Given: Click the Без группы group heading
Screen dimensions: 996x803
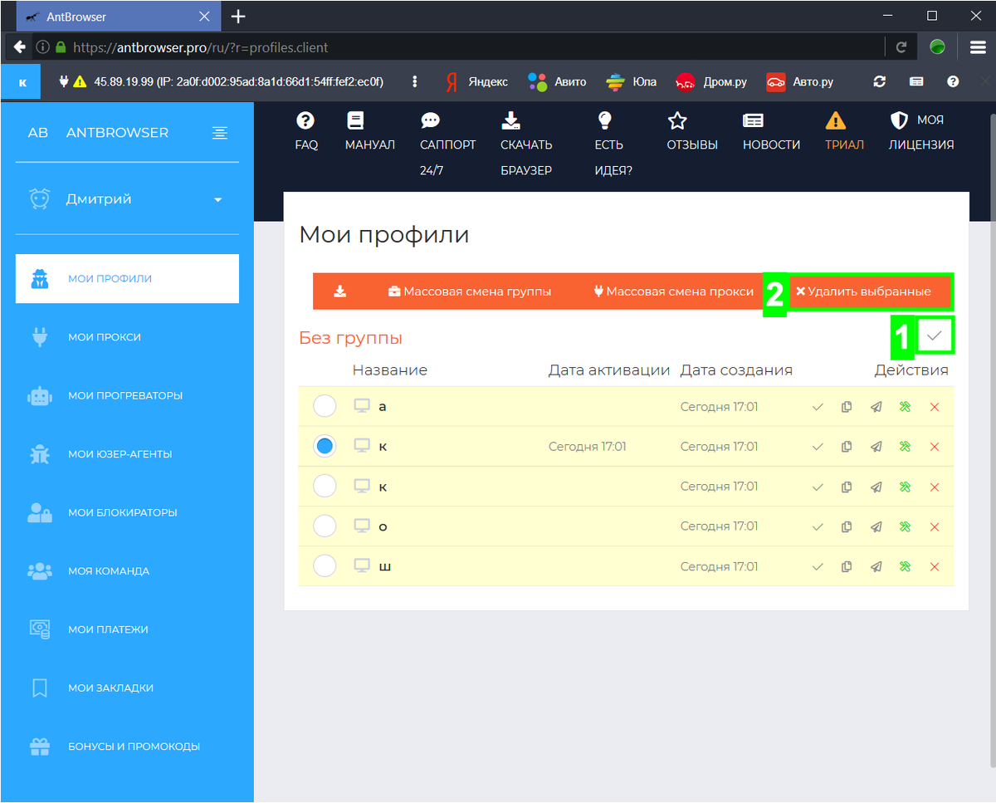Looking at the screenshot, I should coord(350,338).
